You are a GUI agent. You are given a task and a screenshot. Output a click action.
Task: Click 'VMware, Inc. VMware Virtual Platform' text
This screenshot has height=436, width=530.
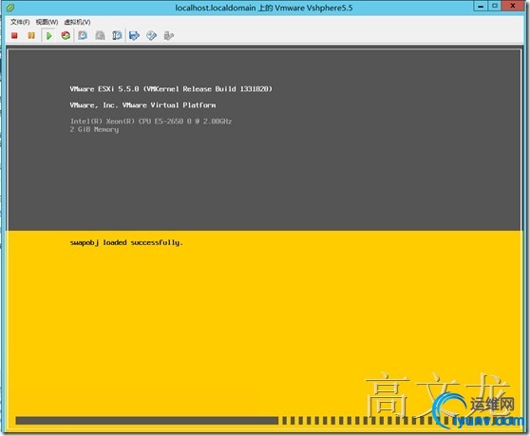pos(142,105)
